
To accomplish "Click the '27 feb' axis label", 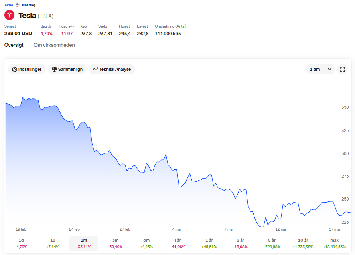I will pos(125,229).
